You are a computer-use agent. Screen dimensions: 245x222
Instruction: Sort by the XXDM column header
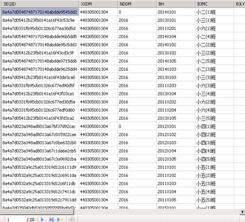point(98,4)
